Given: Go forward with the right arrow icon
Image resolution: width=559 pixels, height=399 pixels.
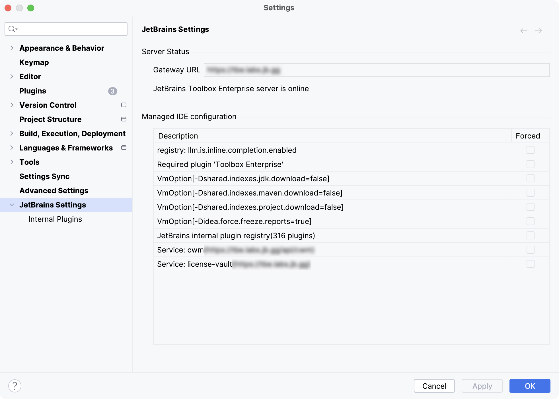Looking at the screenshot, I should tap(539, 31).
